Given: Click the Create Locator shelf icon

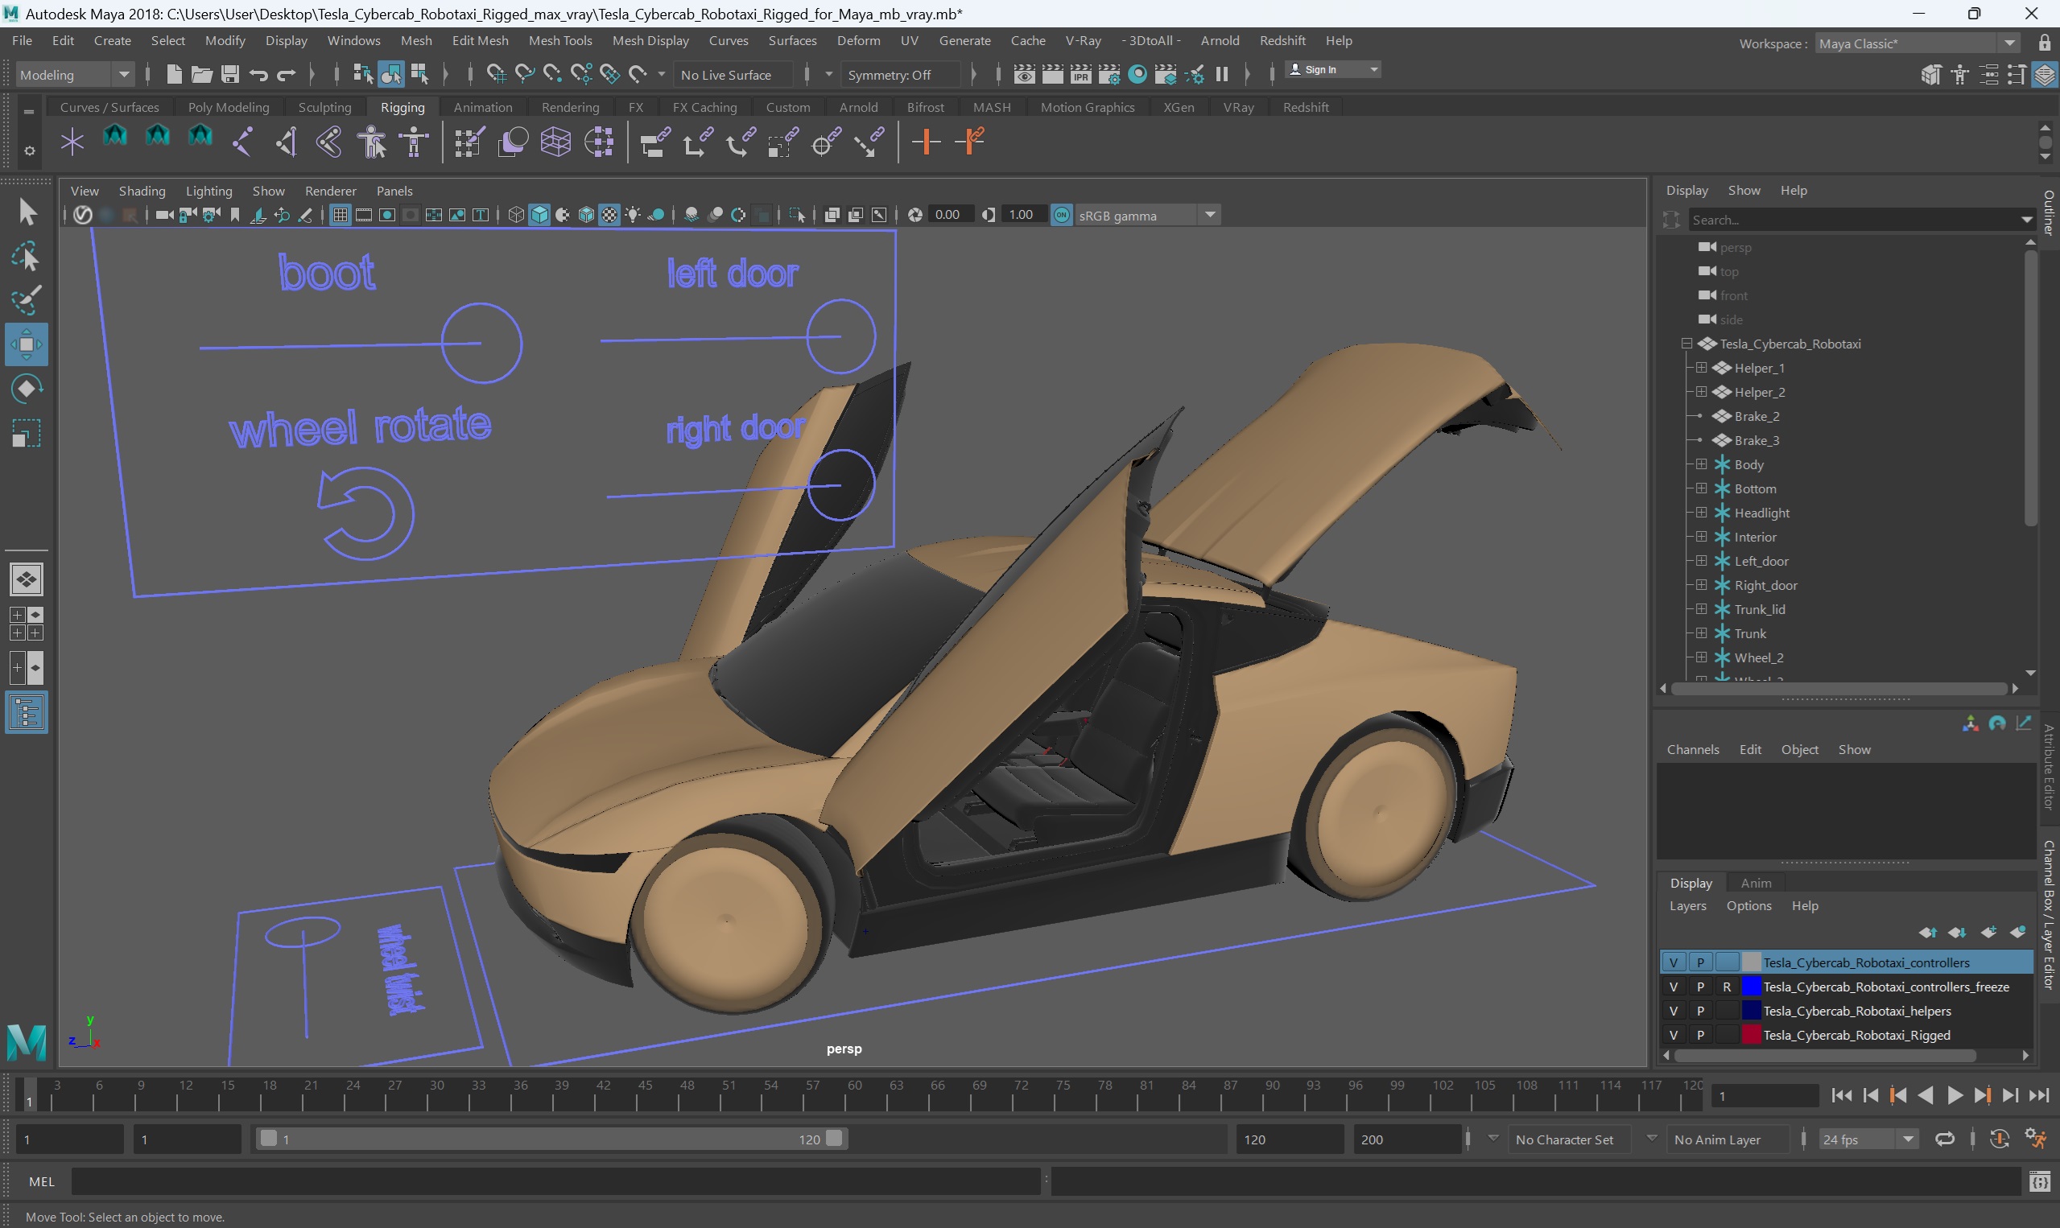Looking at the screenshot, I should (72, 142).
